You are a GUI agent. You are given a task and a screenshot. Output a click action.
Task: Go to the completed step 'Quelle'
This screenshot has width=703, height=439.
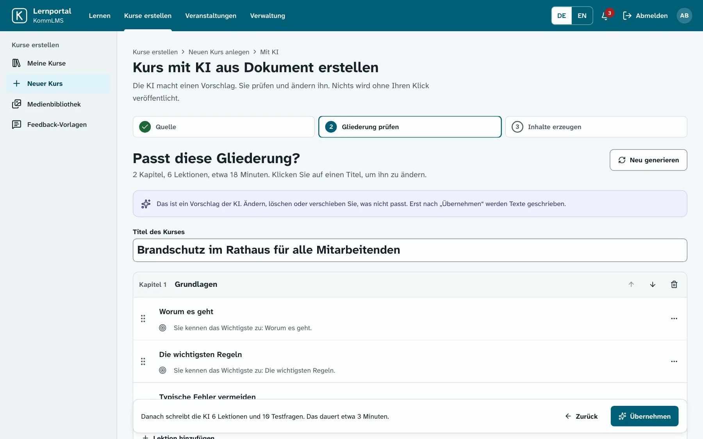tap(224, 127)
